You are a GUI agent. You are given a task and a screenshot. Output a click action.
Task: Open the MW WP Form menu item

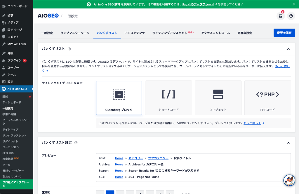click(x=17, y=44)
